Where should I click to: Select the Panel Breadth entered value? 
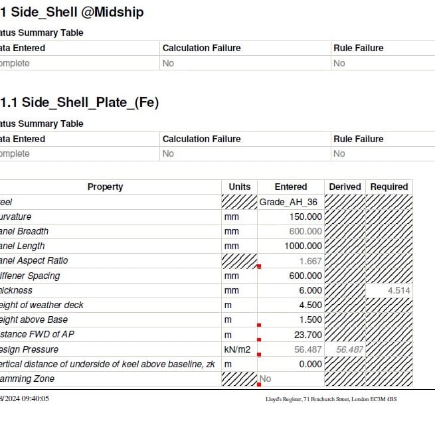coord(305,231)
